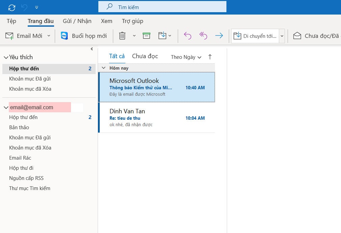The height and width of the screenshot is (233, 341).
Task: Open the Email Rác junk folder
Action: (x=20, y=158)
